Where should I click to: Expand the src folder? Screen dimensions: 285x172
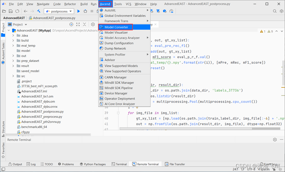(13, 76)
